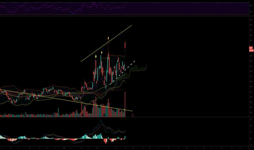254x150 pixels.
Task: Select the yellow arrow above the tallest wick
Action: pyautogui.click(x=108, y=38)
